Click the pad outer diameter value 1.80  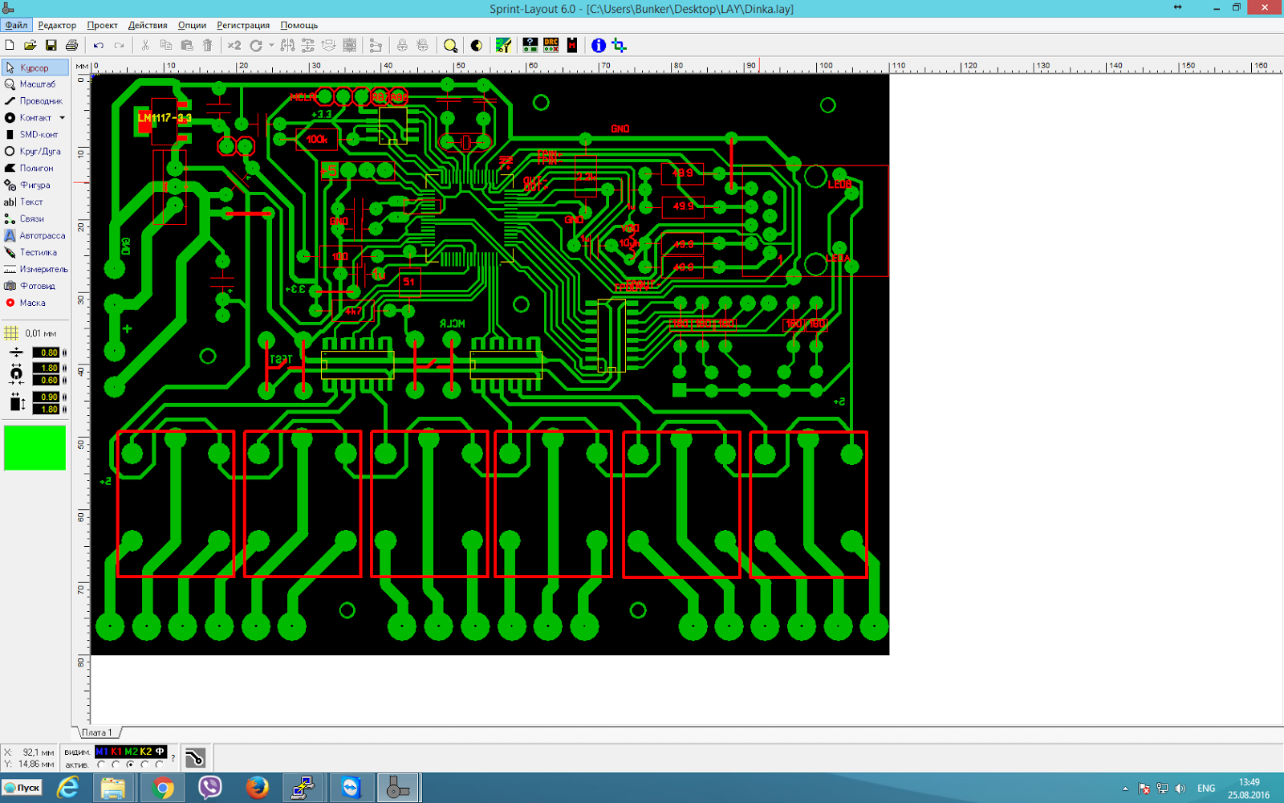(x=47, y=368)
